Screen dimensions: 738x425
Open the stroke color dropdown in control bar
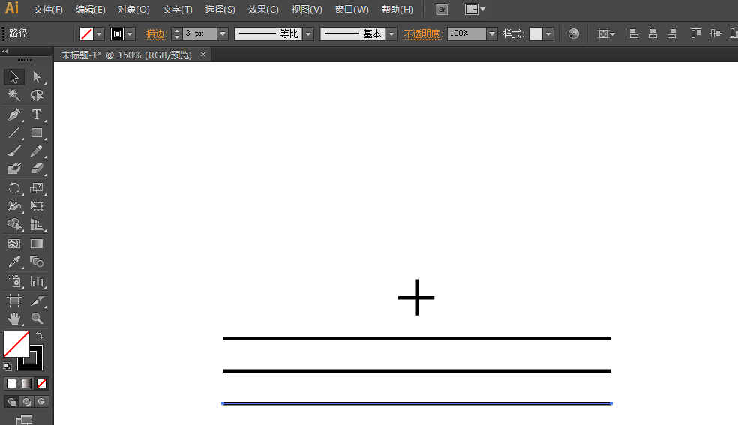click(130, 34)
